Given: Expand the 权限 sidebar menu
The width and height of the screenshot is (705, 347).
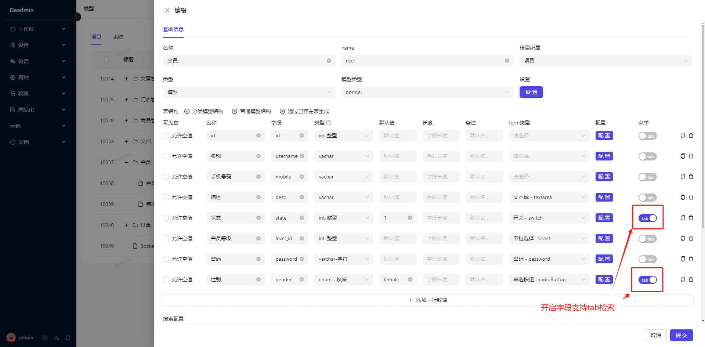Looking at the screenshot, I should [38, 94].
